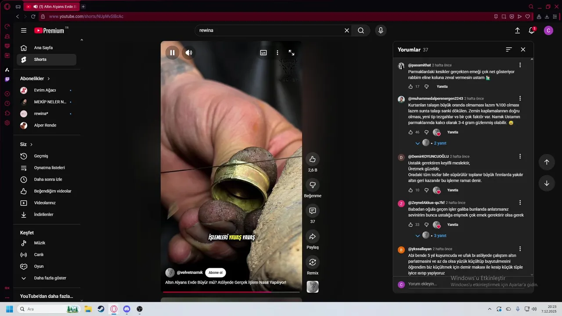Open the more menu for @DemirKOYUNCUOĞLU comment
562x316 pixels.
(x=520, y=156)
